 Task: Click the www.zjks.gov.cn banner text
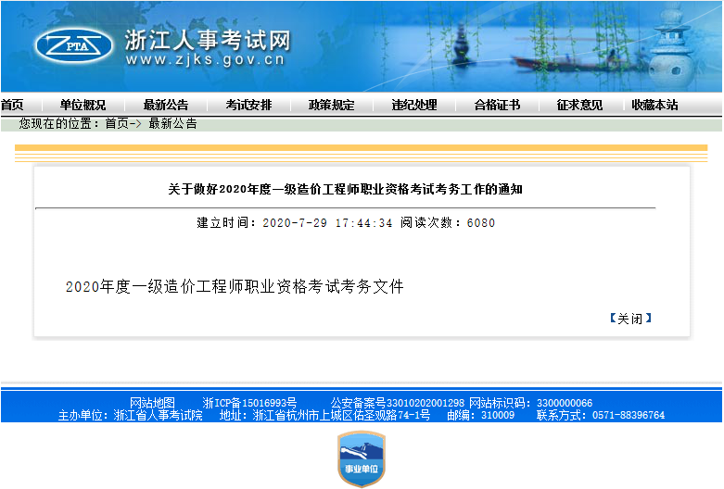click(x=205, y=60)
